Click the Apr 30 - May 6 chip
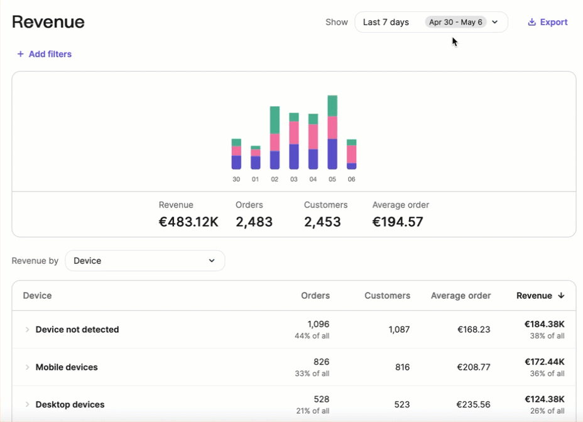583x422 pixels. pos(457,22)
